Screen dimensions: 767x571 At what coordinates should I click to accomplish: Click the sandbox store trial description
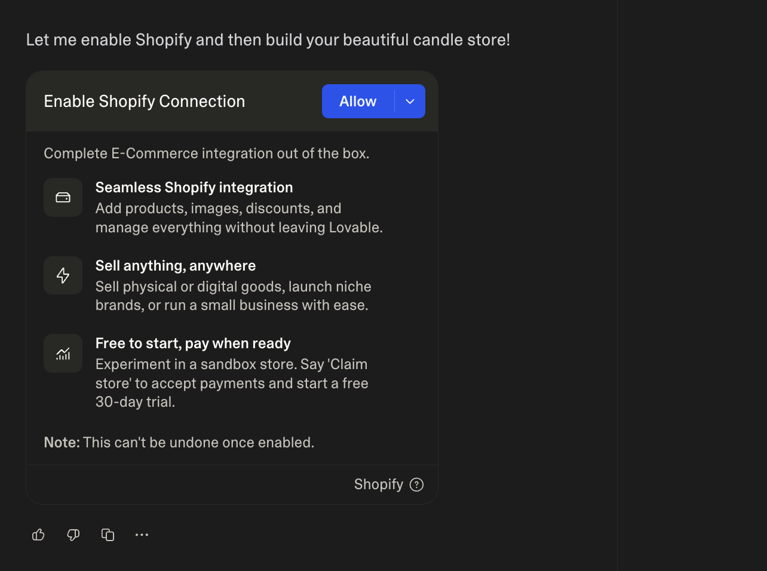(x=232, y=383)
